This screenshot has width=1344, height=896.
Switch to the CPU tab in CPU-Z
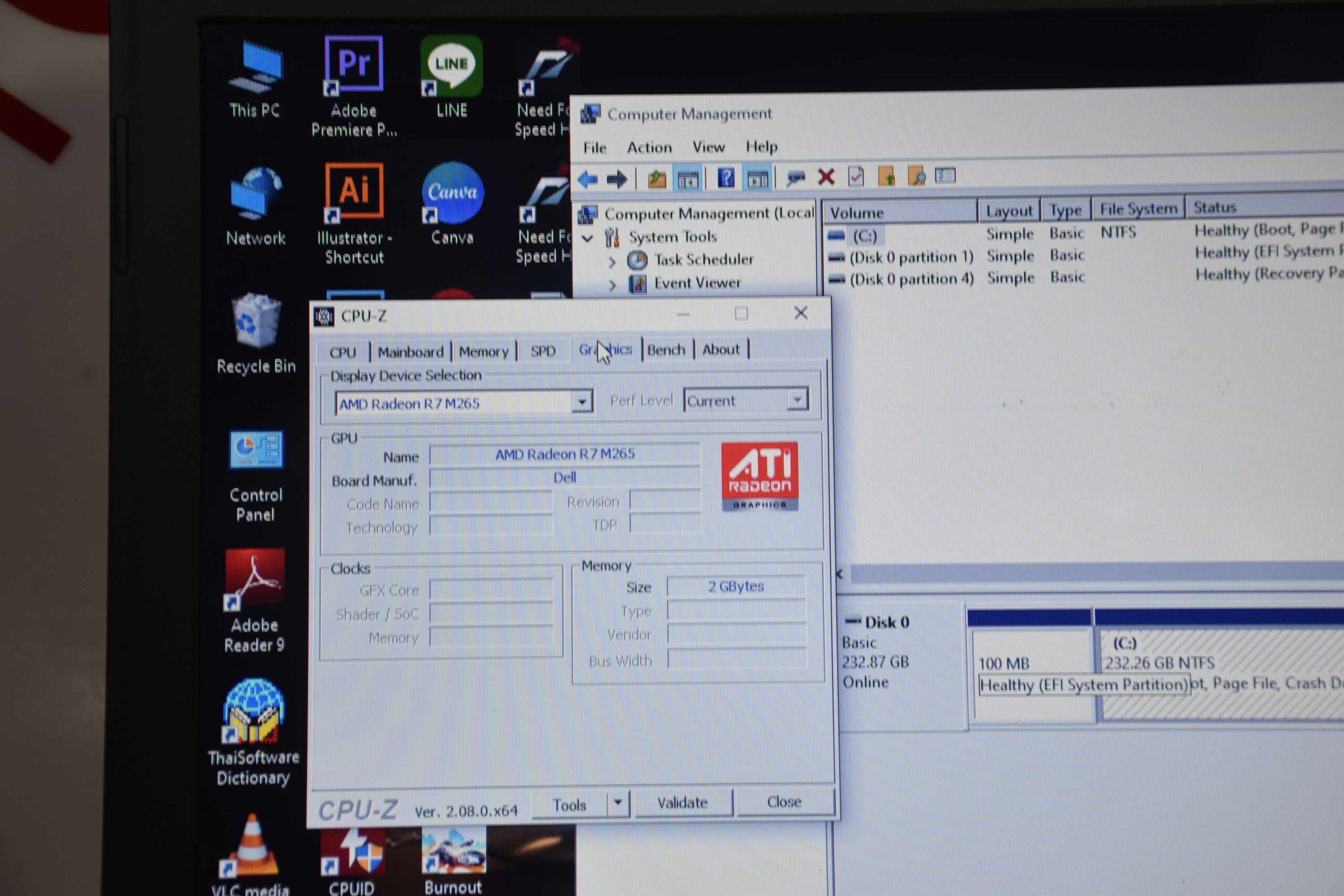[x=343, y=352]
